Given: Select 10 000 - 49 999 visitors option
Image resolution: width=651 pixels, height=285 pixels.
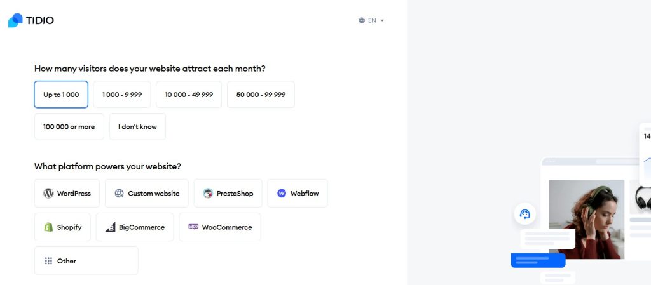Looking at the screenshot, I should pyautogui.click(x=189, y=95).
